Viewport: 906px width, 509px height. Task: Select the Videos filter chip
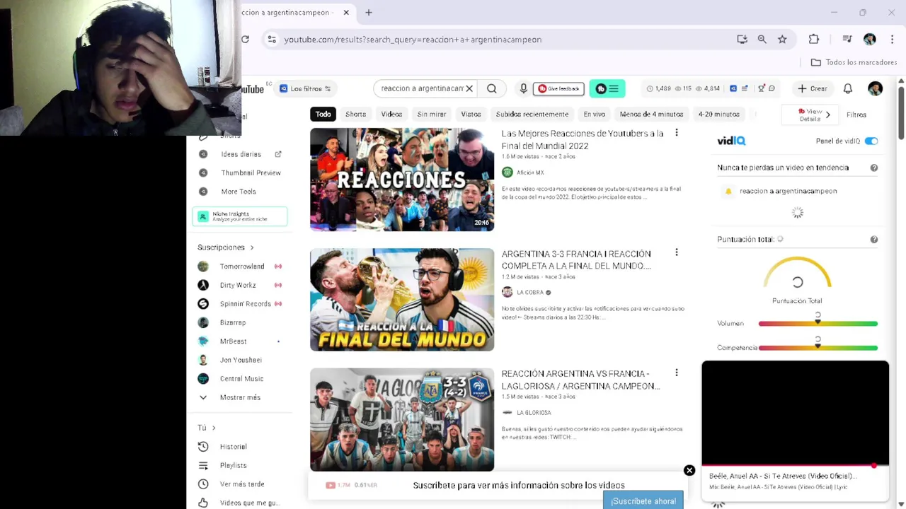[391, 114]
